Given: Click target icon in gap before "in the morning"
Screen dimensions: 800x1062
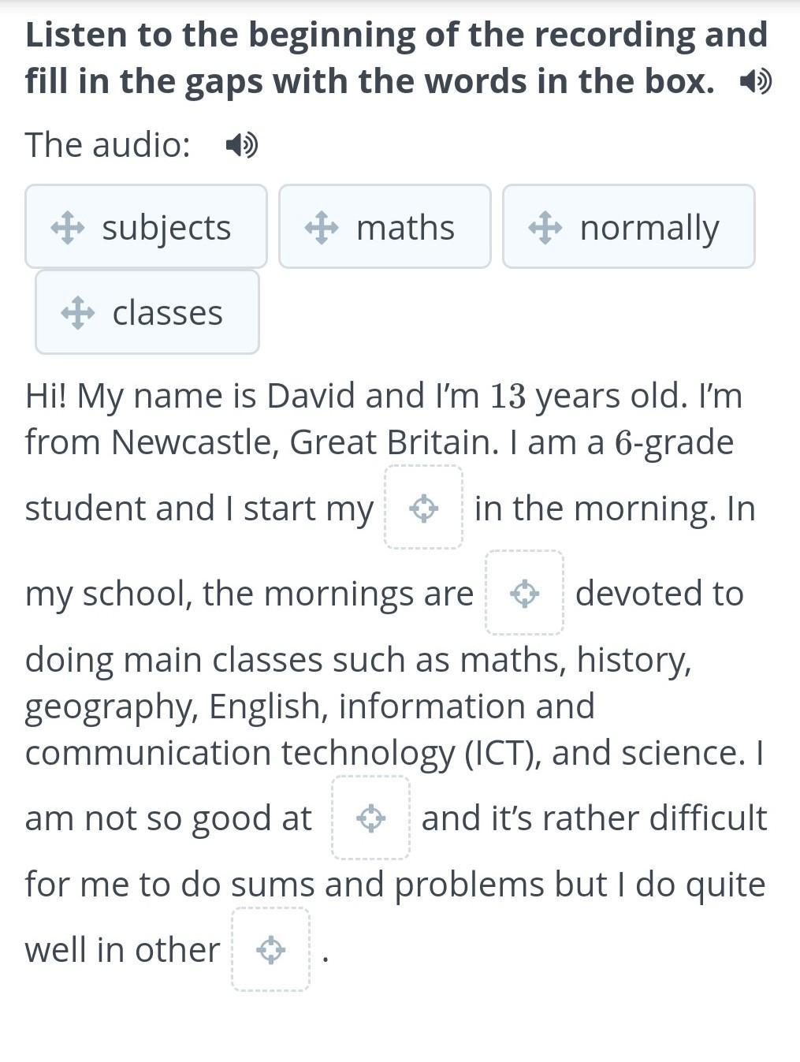Looking at the screenshot, I should 424,509.
